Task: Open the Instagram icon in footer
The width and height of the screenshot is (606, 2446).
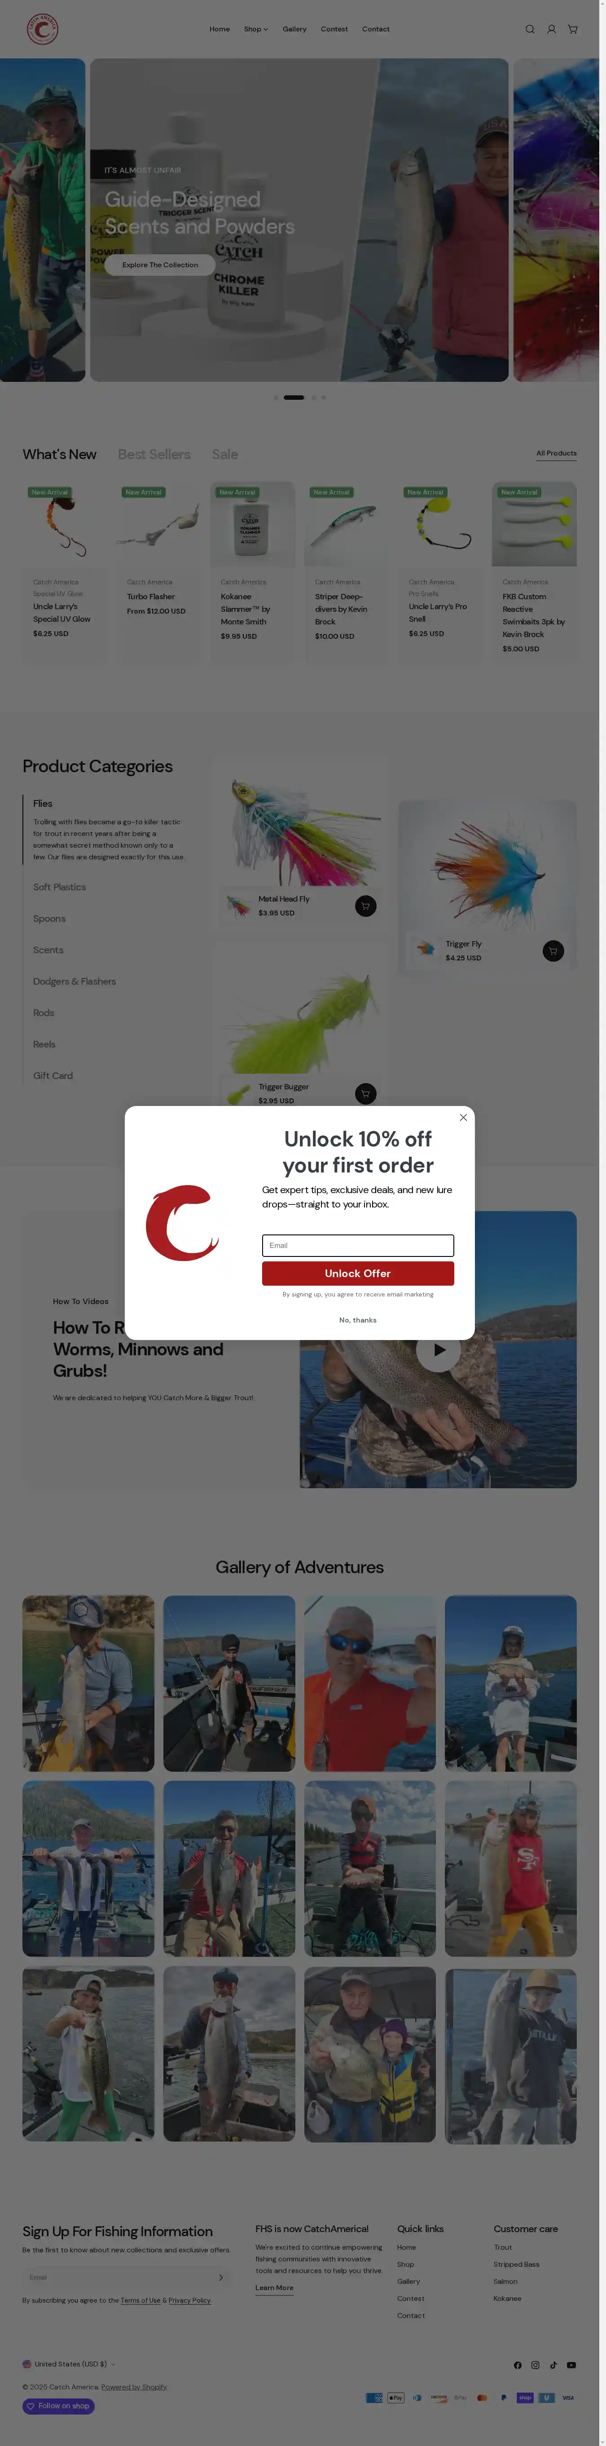Action: [x=535, y=2365]
